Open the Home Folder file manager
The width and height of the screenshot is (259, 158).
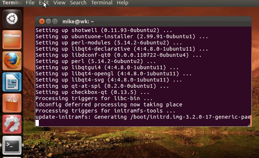point(12,40)
